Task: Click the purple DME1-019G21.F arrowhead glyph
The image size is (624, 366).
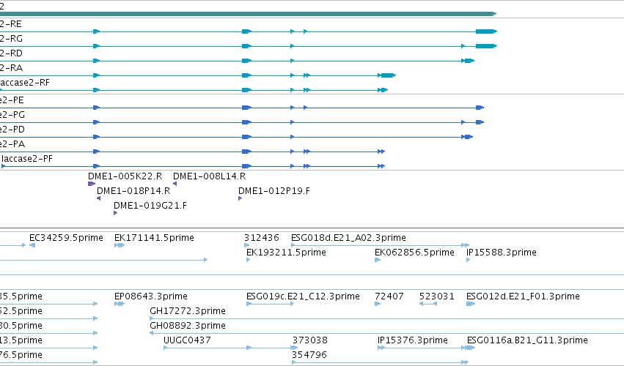Action: 115,213
